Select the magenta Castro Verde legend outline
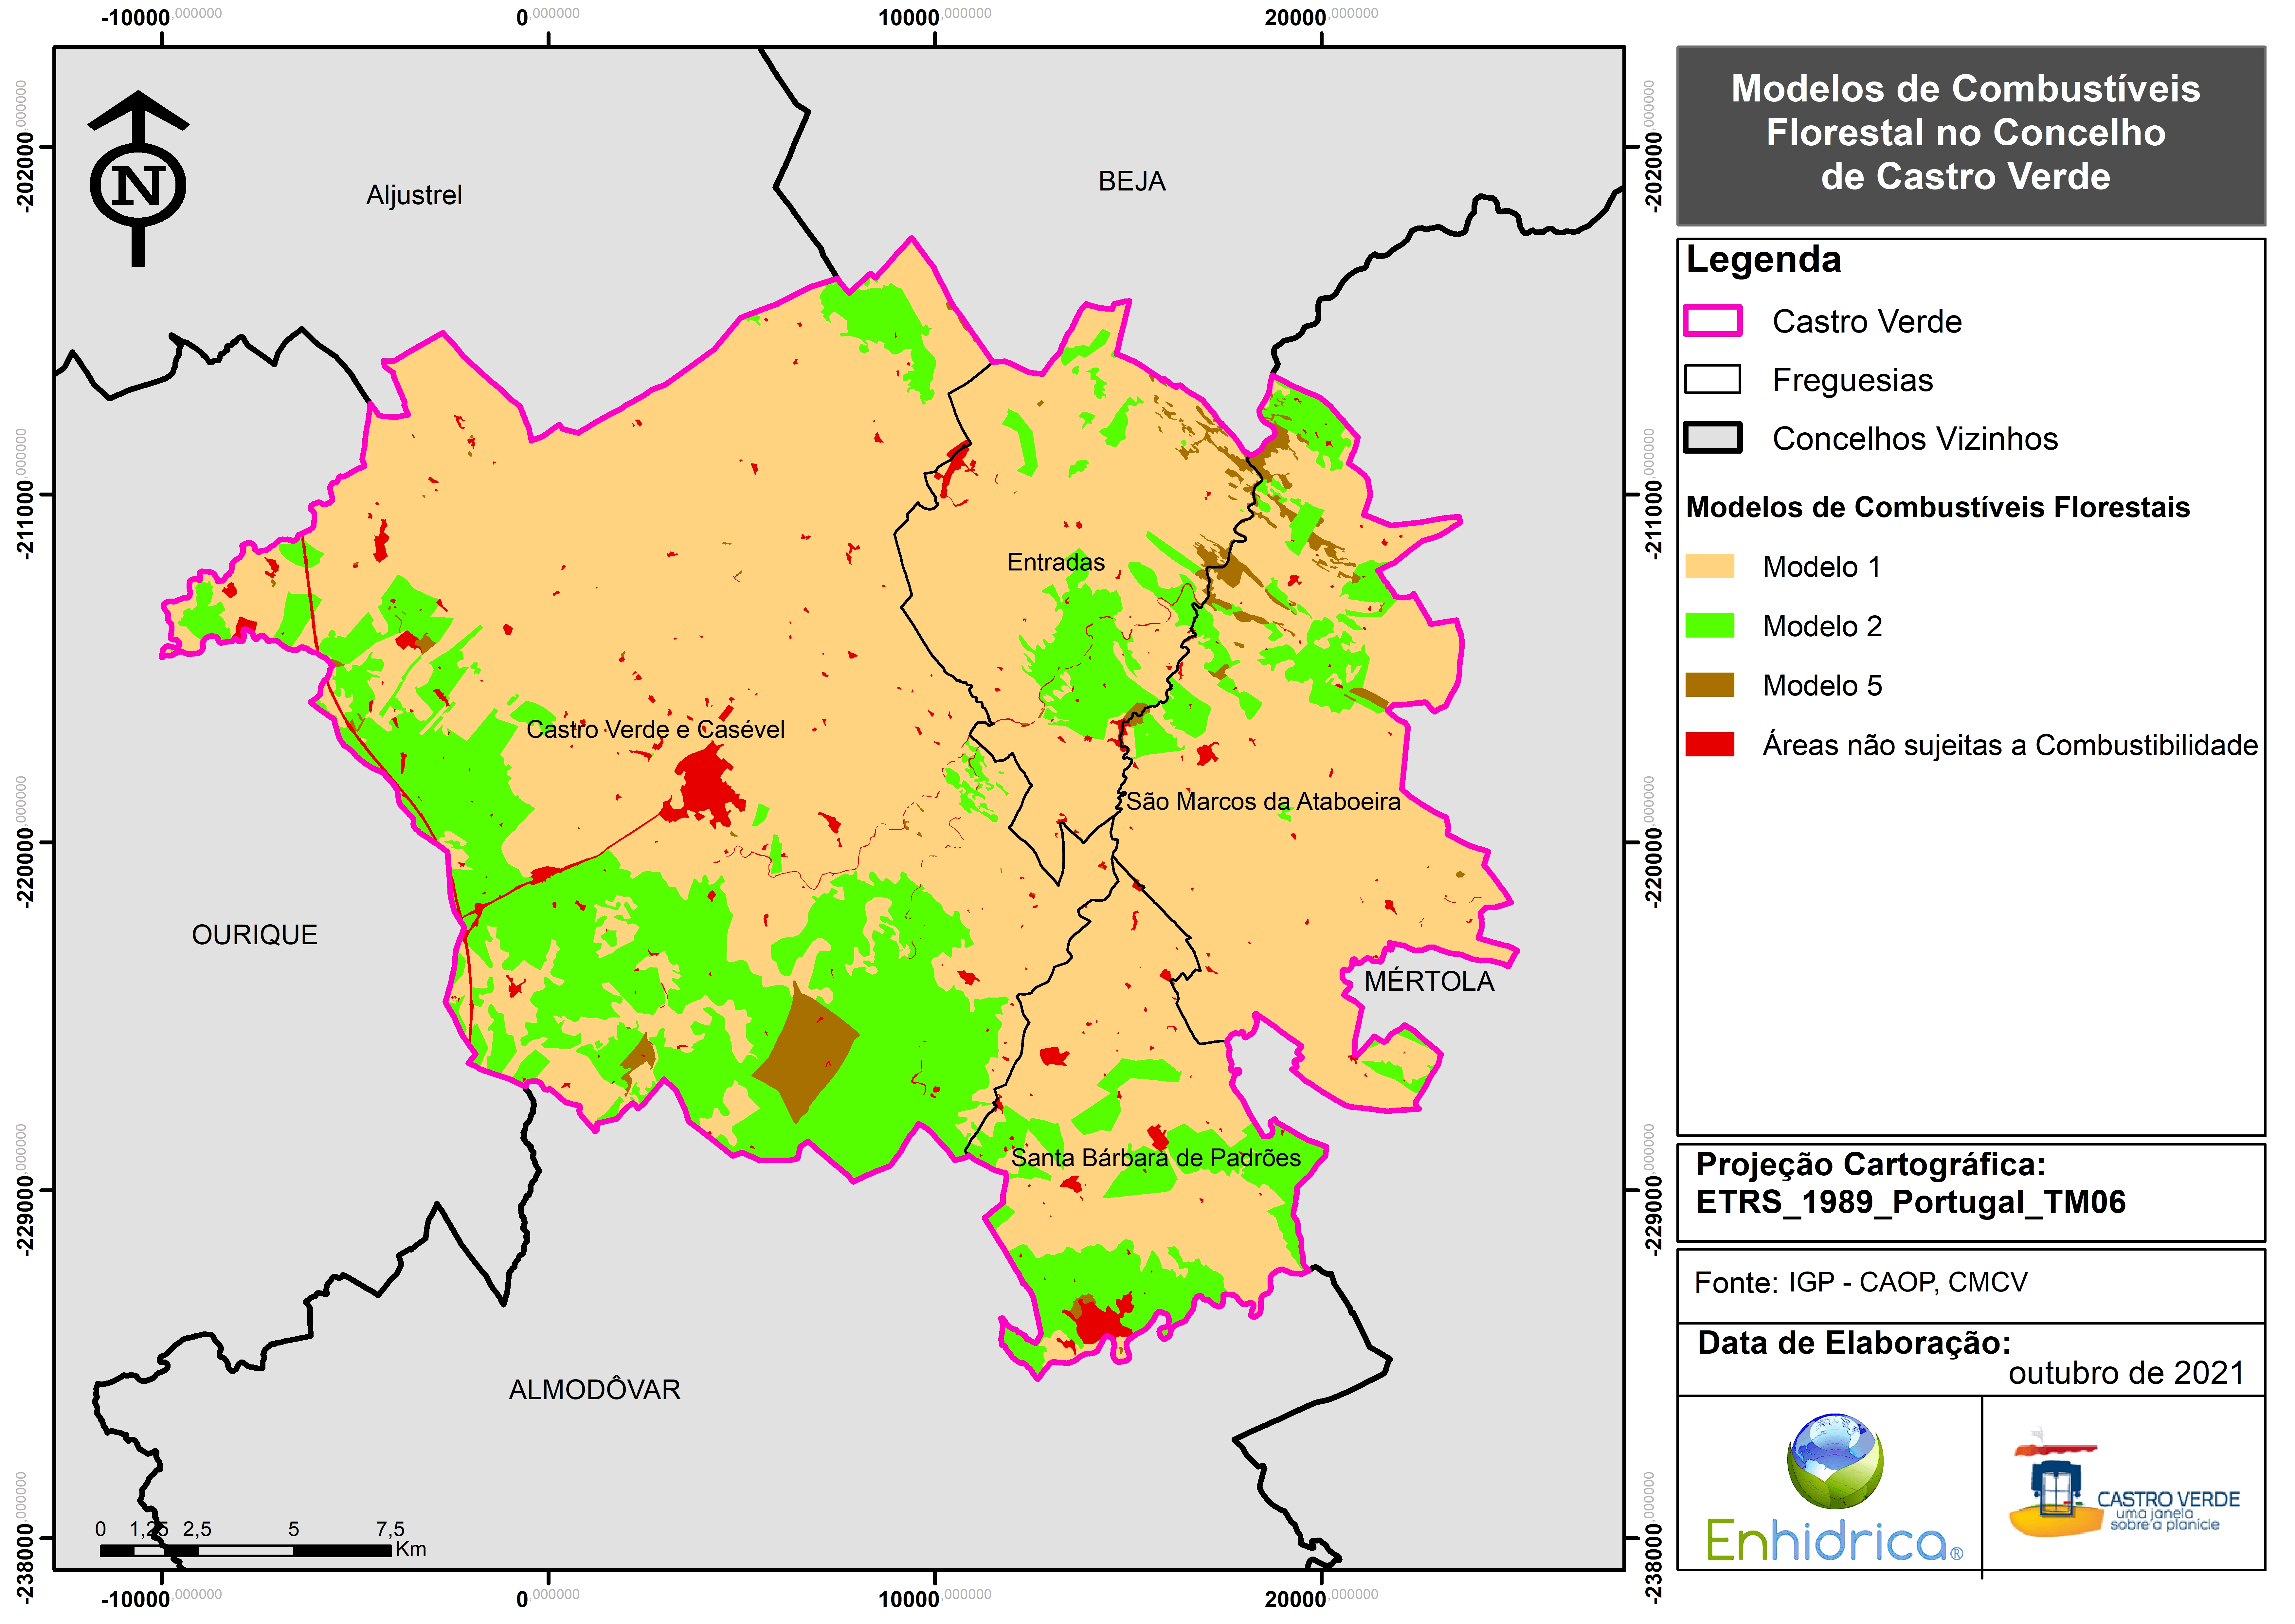 click(1713, 321)
